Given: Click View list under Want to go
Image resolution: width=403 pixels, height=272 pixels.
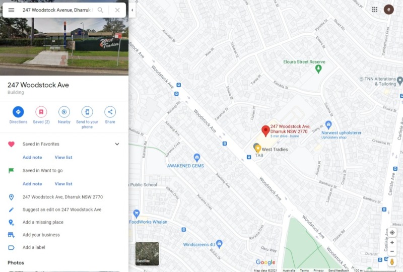Looking at the screenshot, I should pyautogui.click(x=63, y=184).
